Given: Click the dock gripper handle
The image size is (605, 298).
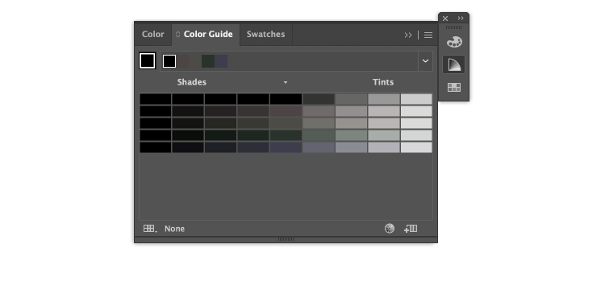Looking at the screenshot, I should [x=453, y=27].
